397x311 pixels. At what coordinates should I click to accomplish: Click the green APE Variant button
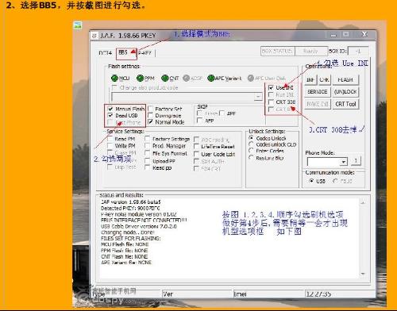click(211, 79)
